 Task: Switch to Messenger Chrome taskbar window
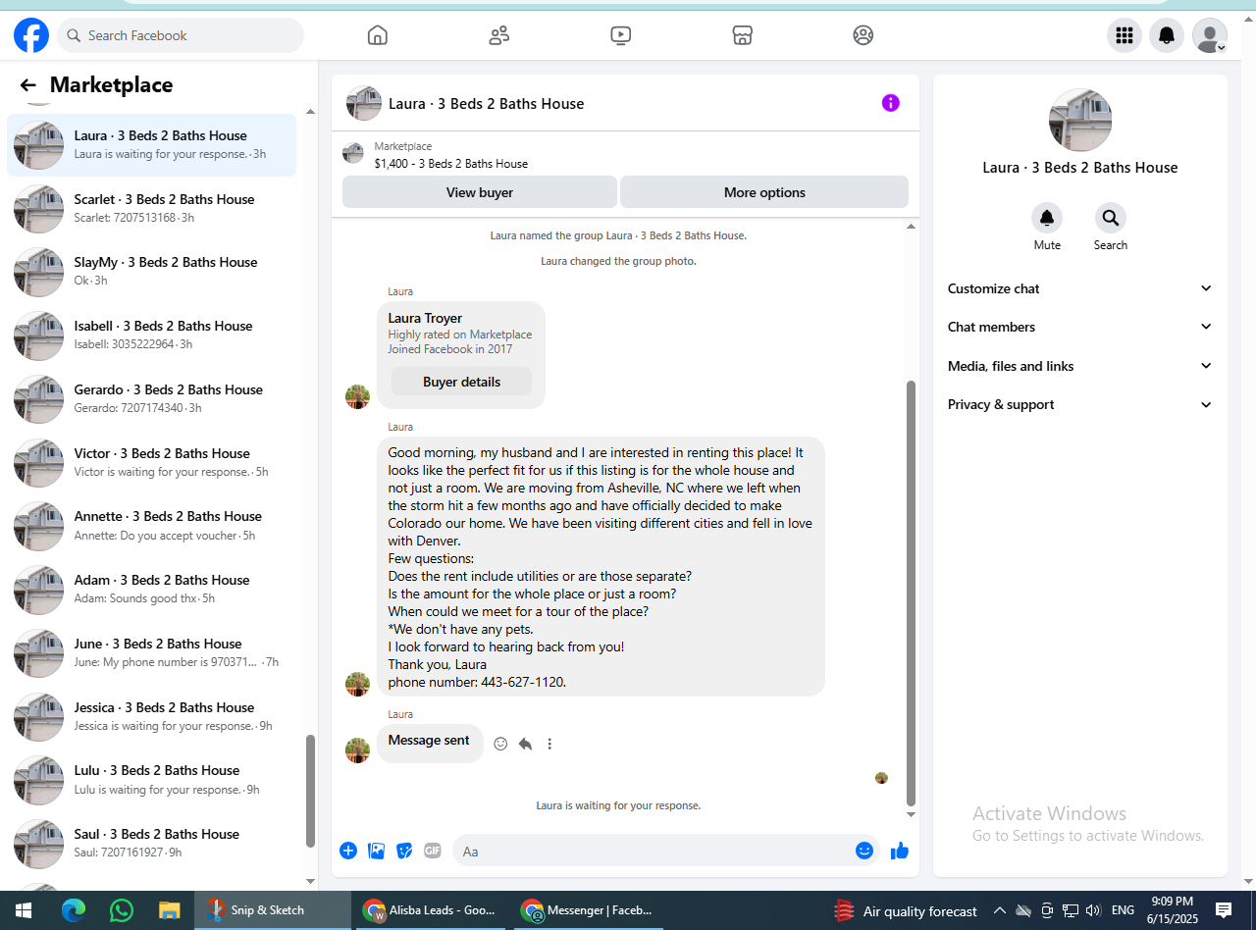587,910
